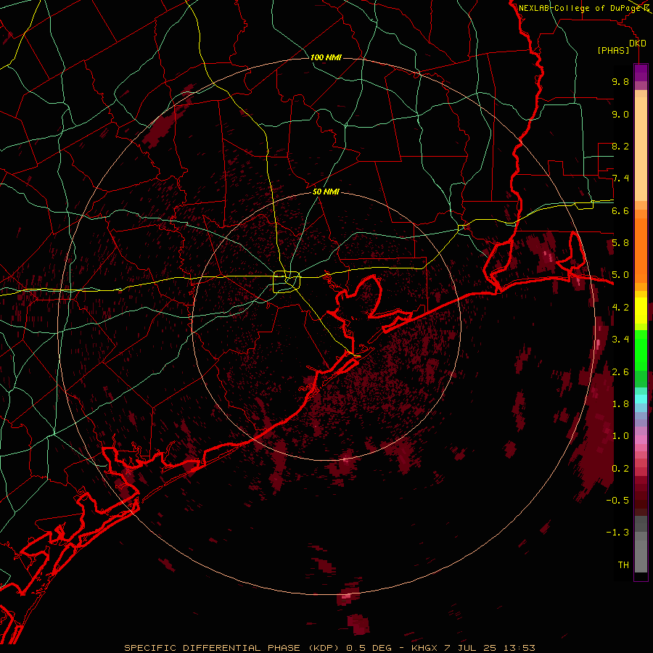
Task: Click the purple segment atop the color bar
Action: tap(641, 73)
